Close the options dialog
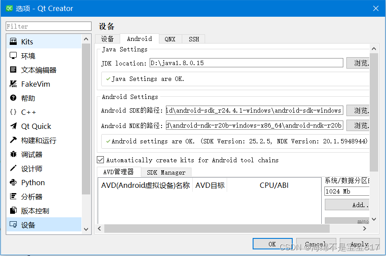 point(376,8)
